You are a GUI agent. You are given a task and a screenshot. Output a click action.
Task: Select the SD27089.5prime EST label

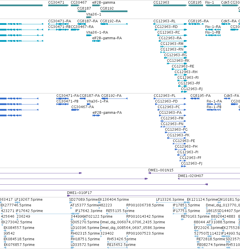[x=83, y=200]
